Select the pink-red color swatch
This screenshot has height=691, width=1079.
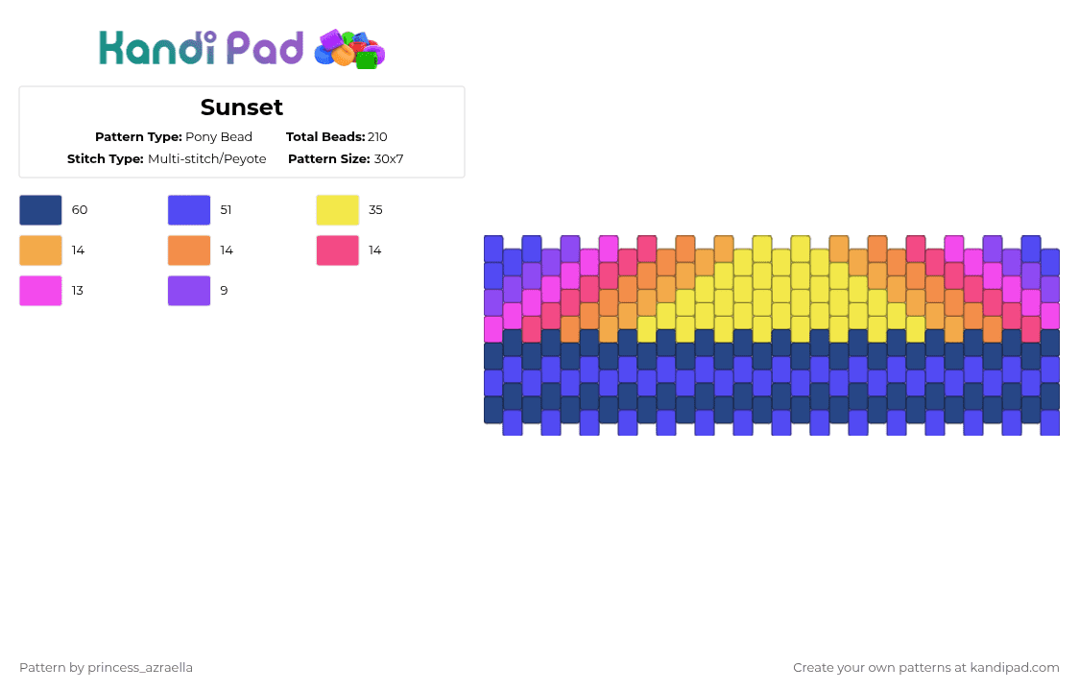point(337,250)
